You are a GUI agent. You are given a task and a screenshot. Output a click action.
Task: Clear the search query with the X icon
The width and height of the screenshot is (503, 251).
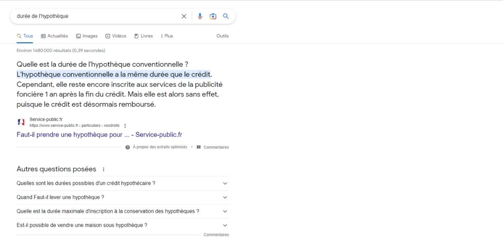click(x=184, y=16)
